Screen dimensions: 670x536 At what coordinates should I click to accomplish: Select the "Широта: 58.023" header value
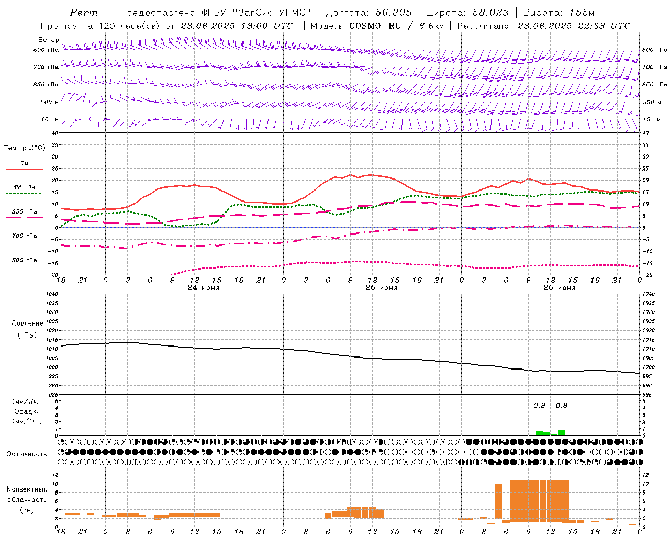pos(467,13)
